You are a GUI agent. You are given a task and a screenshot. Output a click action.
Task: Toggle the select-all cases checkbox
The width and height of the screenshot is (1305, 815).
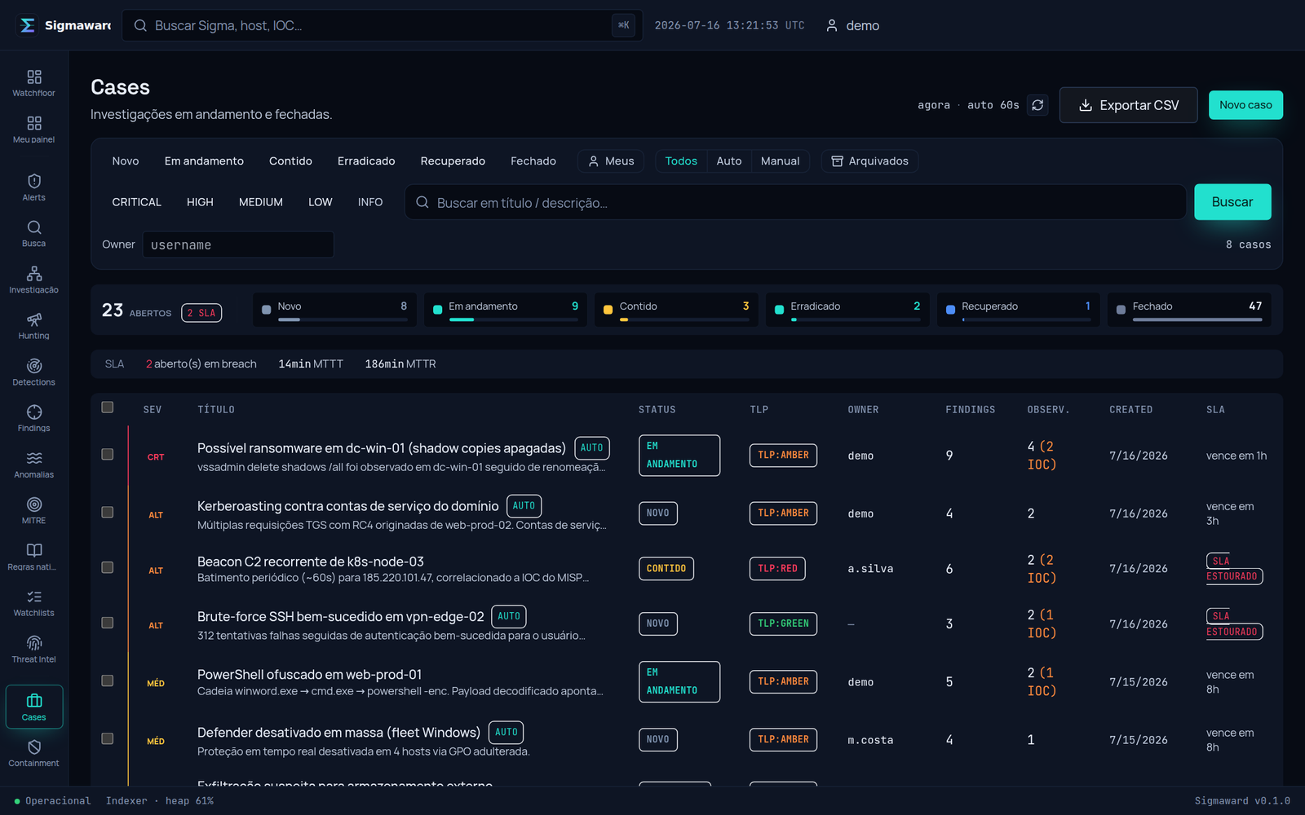(x=107, y=407)
